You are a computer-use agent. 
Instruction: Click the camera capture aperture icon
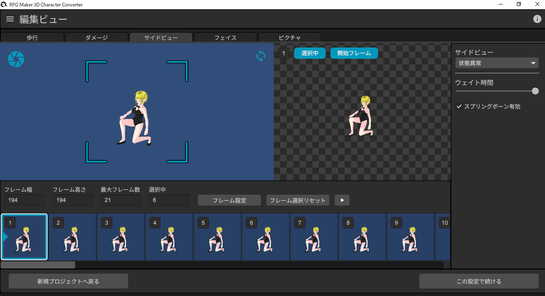click(x=16, y=59)
